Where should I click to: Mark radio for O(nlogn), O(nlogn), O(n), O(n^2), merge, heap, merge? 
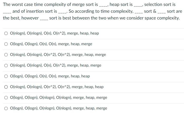6,66
